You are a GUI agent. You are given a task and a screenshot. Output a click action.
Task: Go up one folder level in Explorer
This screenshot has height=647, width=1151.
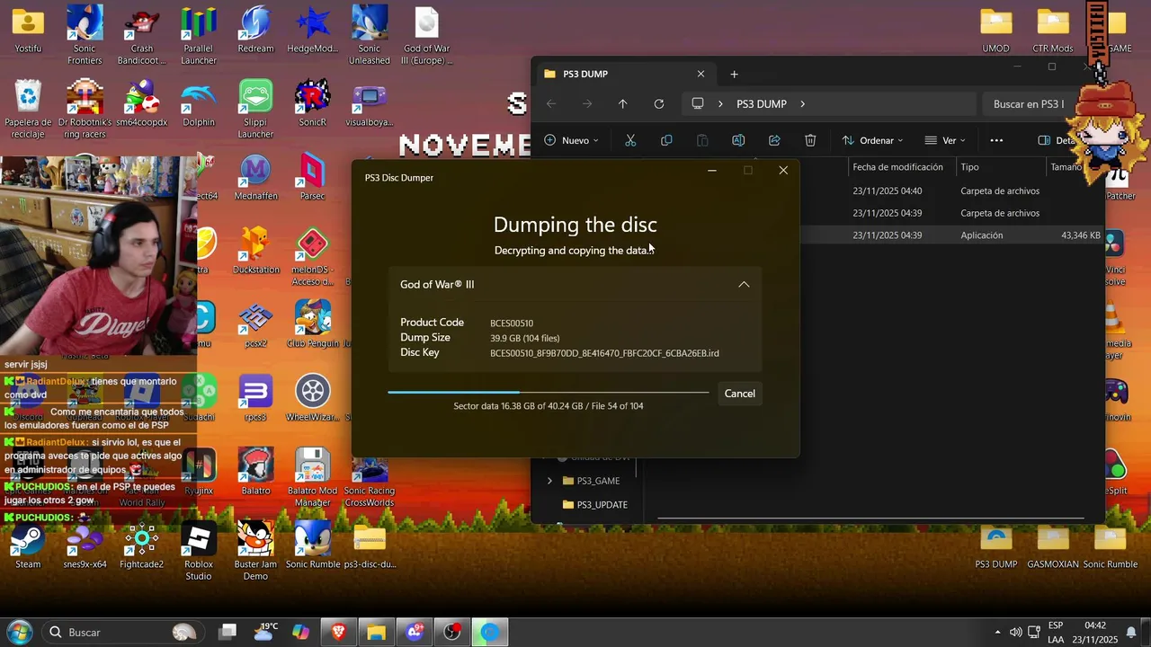(x=623, y=104)
